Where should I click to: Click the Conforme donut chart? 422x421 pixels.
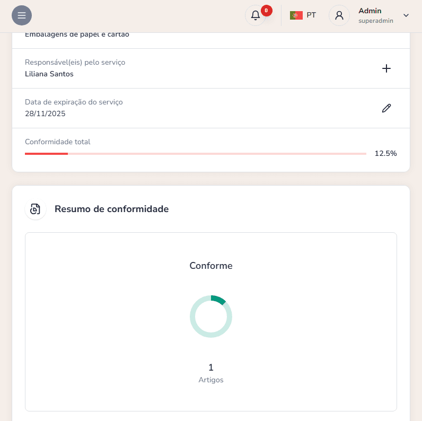(211, 317)
